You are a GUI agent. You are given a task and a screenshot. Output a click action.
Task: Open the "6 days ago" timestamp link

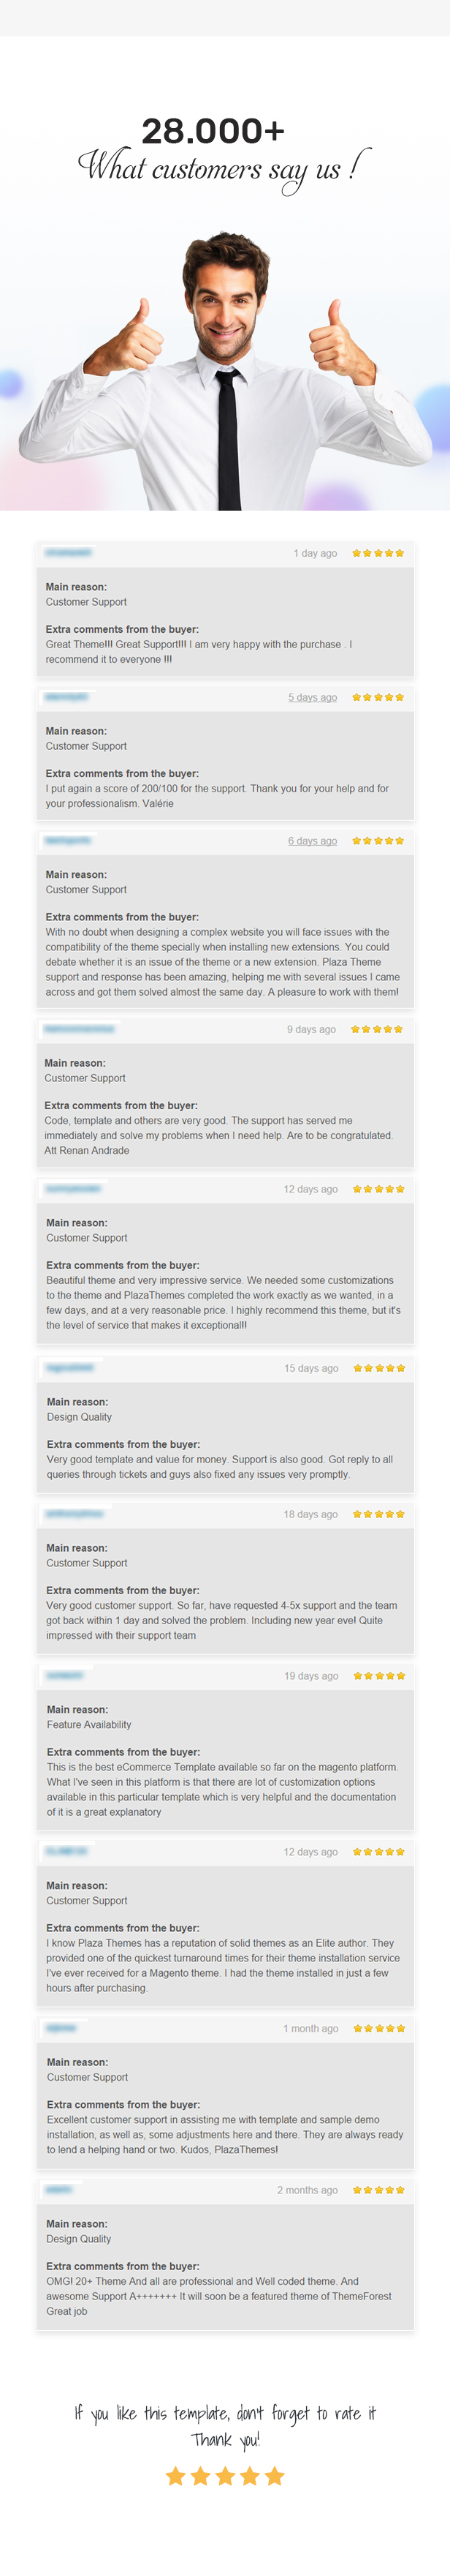point(313,841)
